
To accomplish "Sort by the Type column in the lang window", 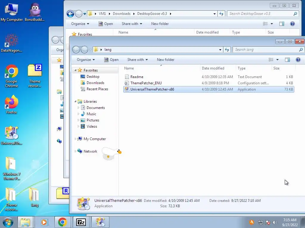I will click(253, 68).
